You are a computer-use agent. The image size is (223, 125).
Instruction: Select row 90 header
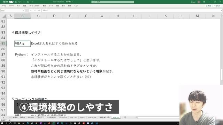[3, 71]
